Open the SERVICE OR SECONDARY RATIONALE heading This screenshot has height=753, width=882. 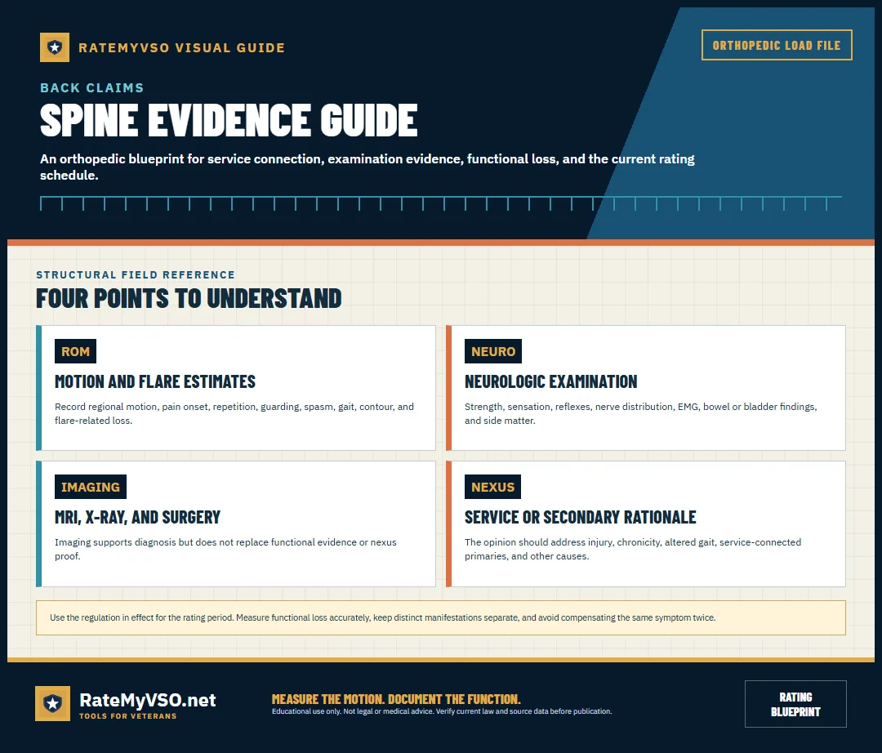click(x=581, y=517)
